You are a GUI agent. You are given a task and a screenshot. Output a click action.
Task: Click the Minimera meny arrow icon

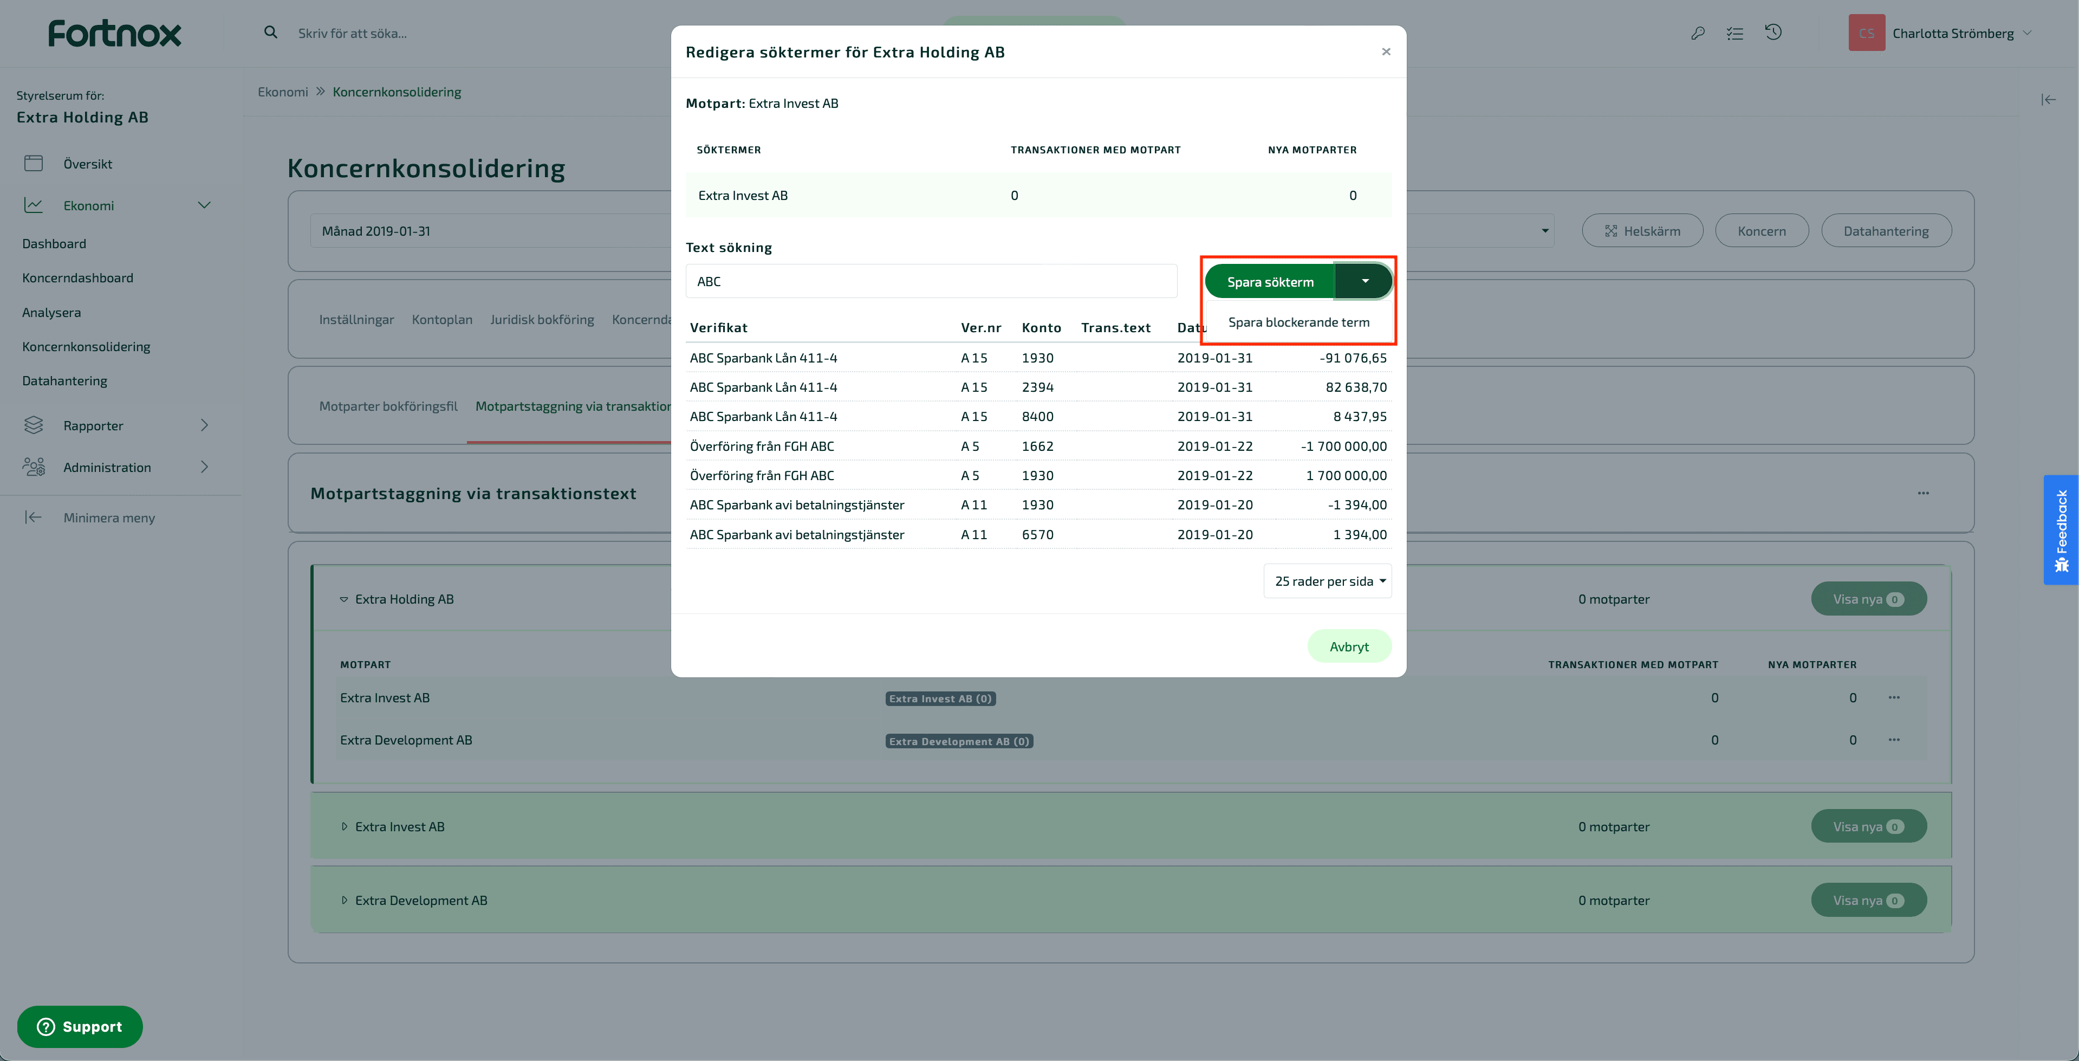[x=33, y=517]
